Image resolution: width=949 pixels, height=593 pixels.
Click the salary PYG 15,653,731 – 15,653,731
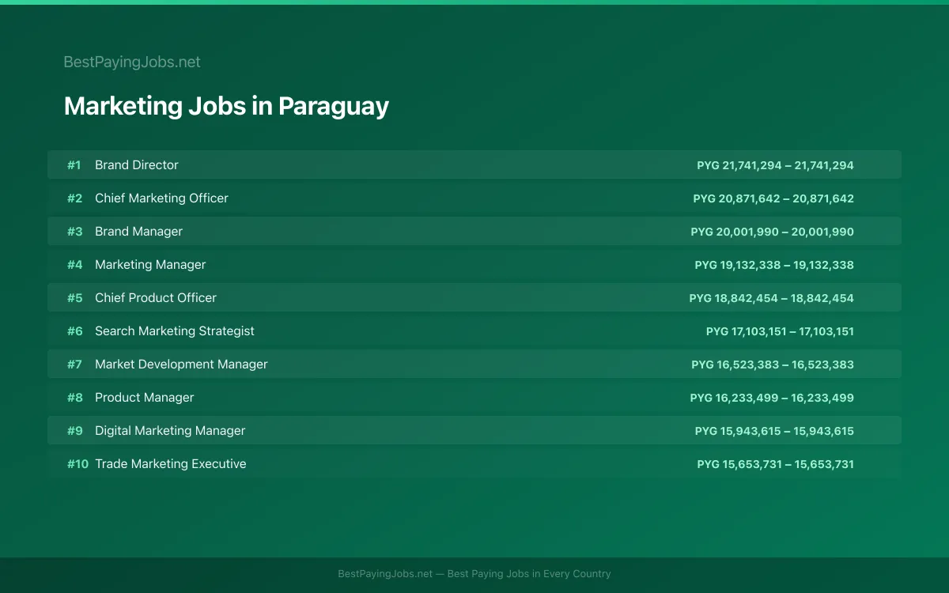point(775,464)
